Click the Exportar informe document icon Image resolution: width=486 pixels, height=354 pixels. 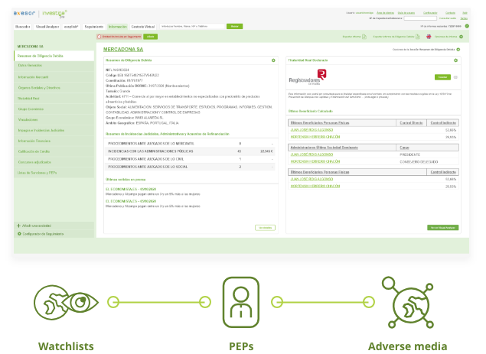coord(364,37)
